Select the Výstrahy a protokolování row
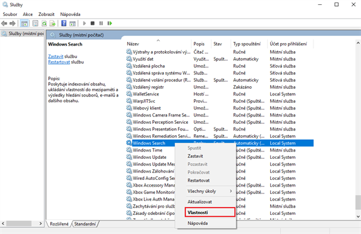The width and height of the screenshot is (361, 234). tap(219, 52)
